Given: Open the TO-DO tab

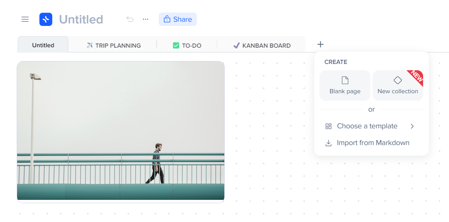Looking at the screenshot, I should point(187,45).
